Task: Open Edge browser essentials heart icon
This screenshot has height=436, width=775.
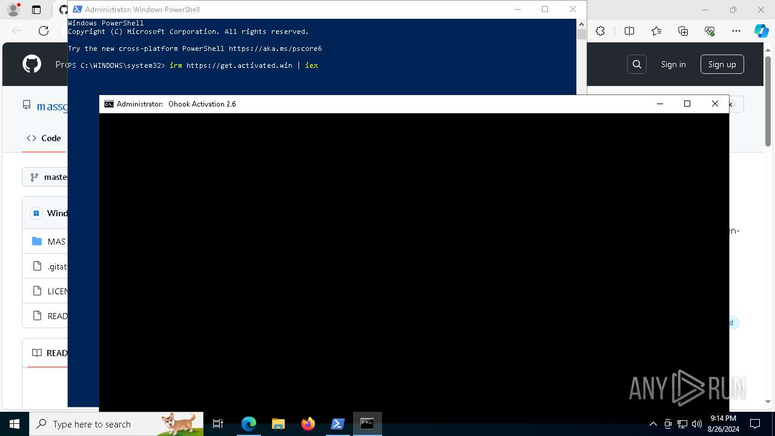Action: coord(710,31)
